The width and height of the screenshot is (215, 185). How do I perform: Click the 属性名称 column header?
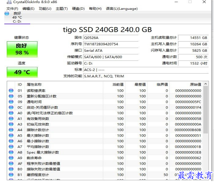click(x=64, y=85)
